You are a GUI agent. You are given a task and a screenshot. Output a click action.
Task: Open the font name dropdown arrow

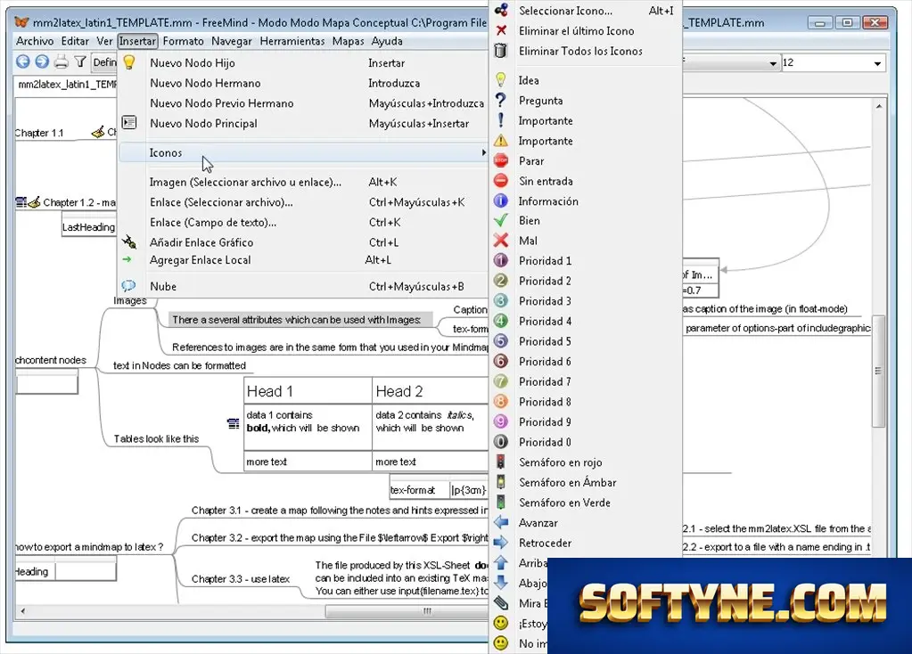click(772, 63)
